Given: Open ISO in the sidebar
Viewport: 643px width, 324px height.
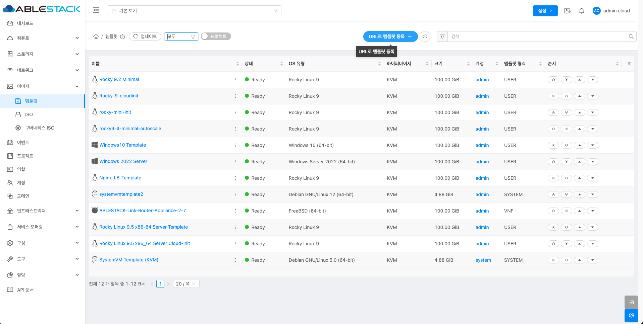Looking at the screenshot, I should 29,114.
